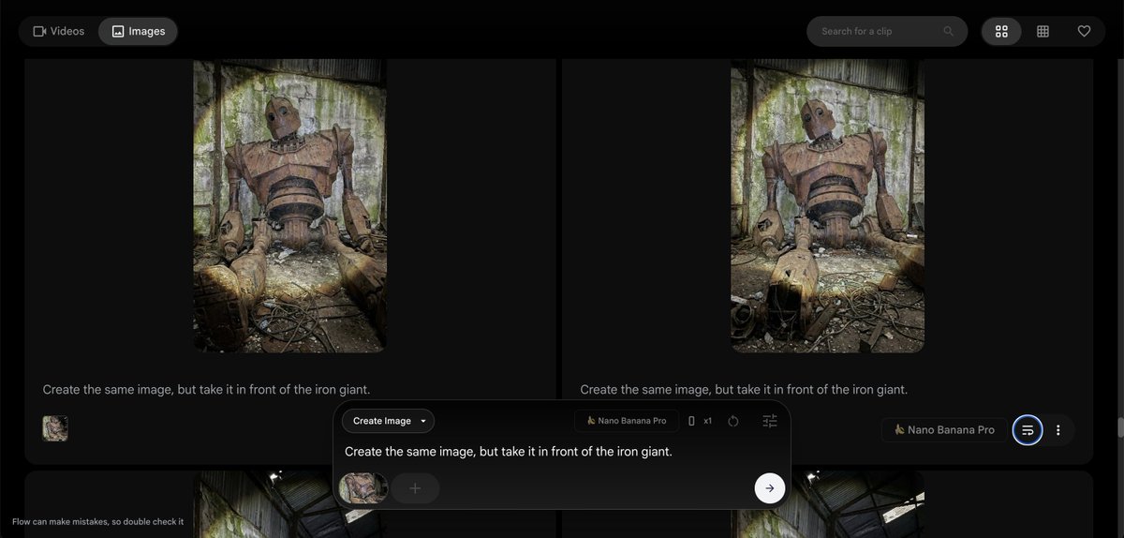Click Nano Banana Pro chip on right card

pyautogui.click(x=944, y=430)
